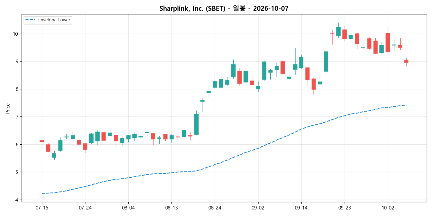432x216 pixels.
Task: Click the x-axis date label '08-04'
Action: [x=128, y=207]
